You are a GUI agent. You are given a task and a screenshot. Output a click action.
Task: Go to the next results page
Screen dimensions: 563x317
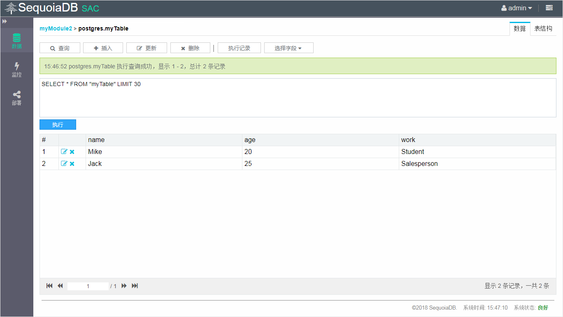coord(124,286)
